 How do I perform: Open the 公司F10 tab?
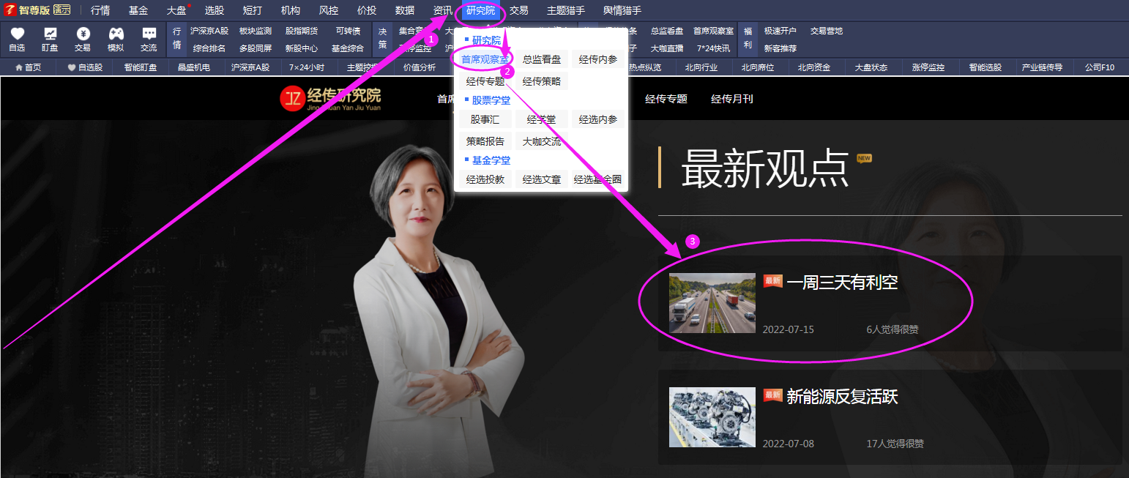pyautogui.click(x=1099, y=67)
